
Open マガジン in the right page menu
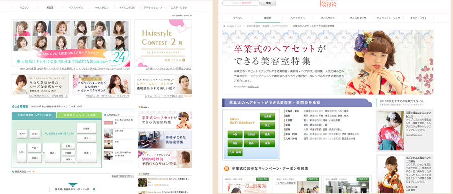pyautogui.click(x=238, y=18)
